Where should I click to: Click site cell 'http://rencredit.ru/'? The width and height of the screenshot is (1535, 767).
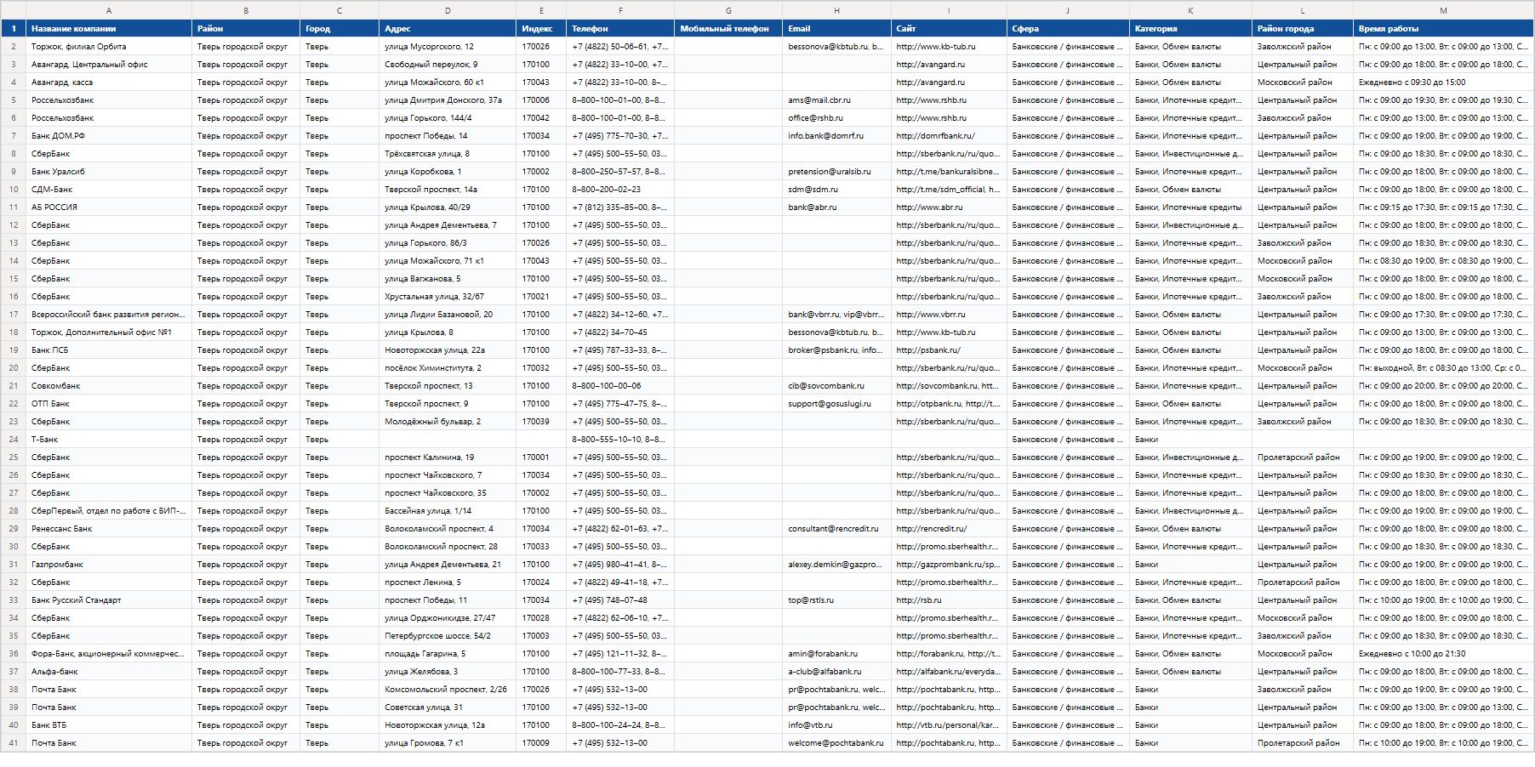(949, 529)
